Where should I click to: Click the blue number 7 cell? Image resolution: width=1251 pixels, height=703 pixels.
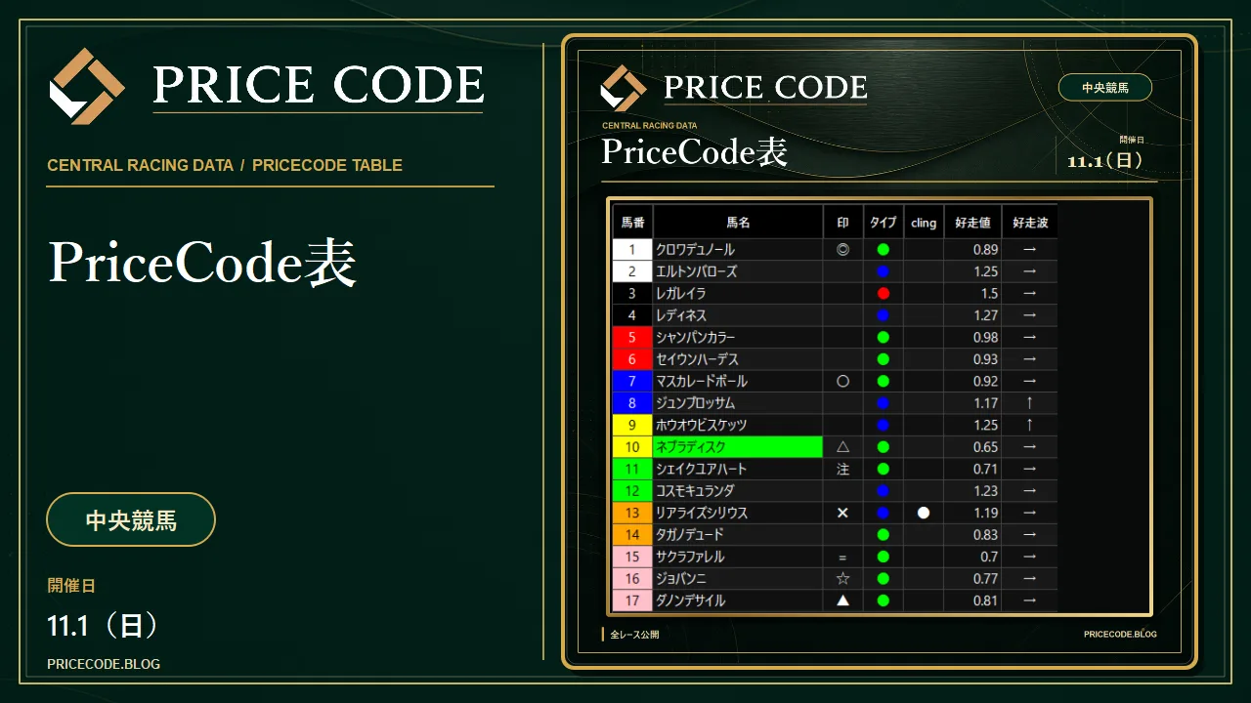tap(632, 382)
